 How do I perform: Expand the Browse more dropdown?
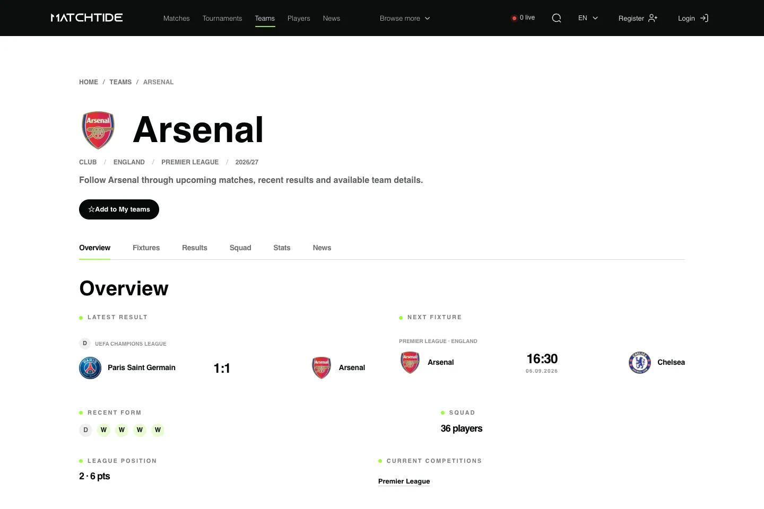tap(405, 18)
